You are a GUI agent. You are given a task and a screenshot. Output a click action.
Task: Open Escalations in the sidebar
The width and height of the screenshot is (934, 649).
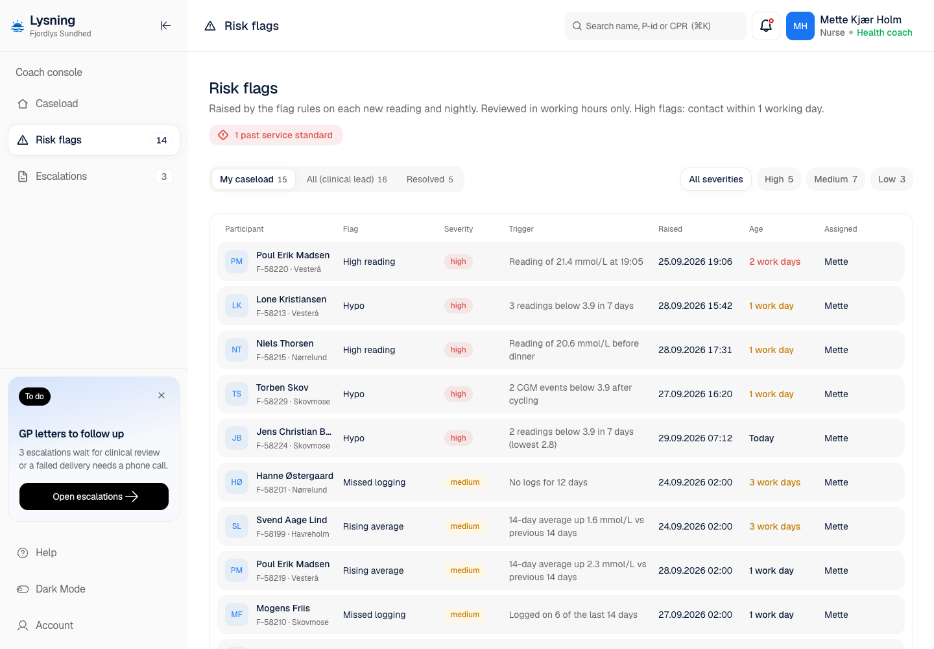(94, 177)
